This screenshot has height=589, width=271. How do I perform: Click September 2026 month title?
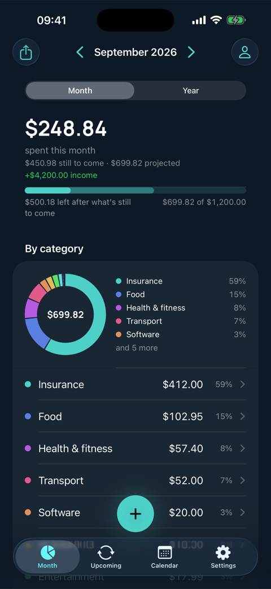(x=135, y=52)
